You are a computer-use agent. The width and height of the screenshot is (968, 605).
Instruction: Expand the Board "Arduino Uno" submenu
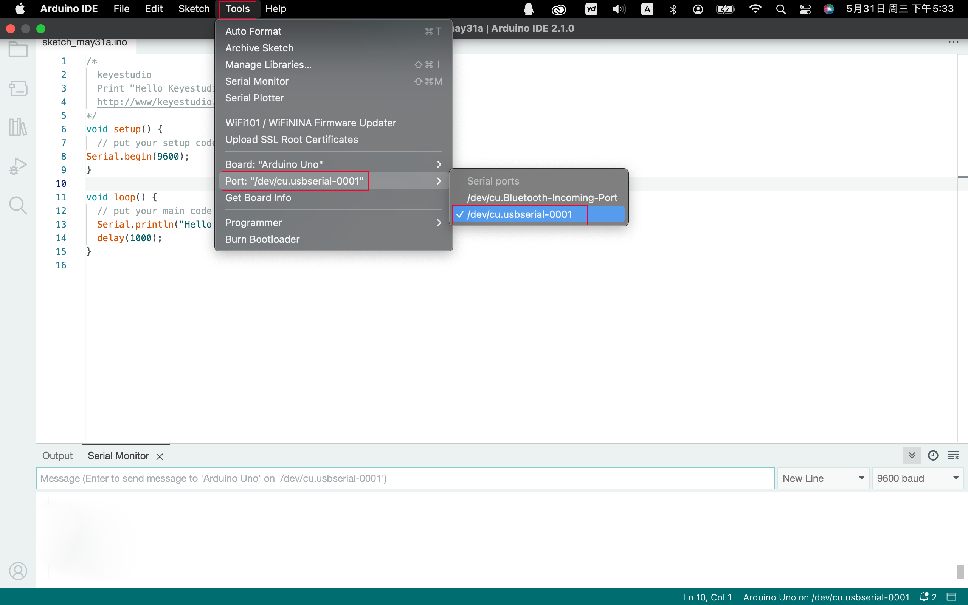pyautogui.click(x=334, y=164)
